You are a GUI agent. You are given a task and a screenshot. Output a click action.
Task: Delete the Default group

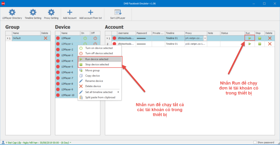(46, 38)
